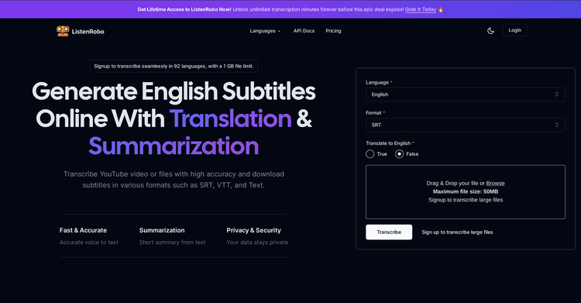This screenshot has width=581, height=303.
Task: Toggle dark mode with the moon icon
Action: point(490,31)
